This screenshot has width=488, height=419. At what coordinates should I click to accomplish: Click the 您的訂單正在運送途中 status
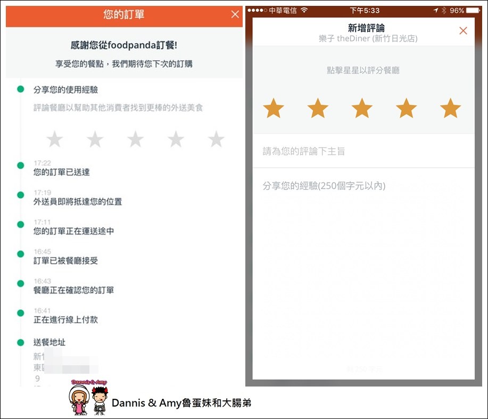click(74, 231)
